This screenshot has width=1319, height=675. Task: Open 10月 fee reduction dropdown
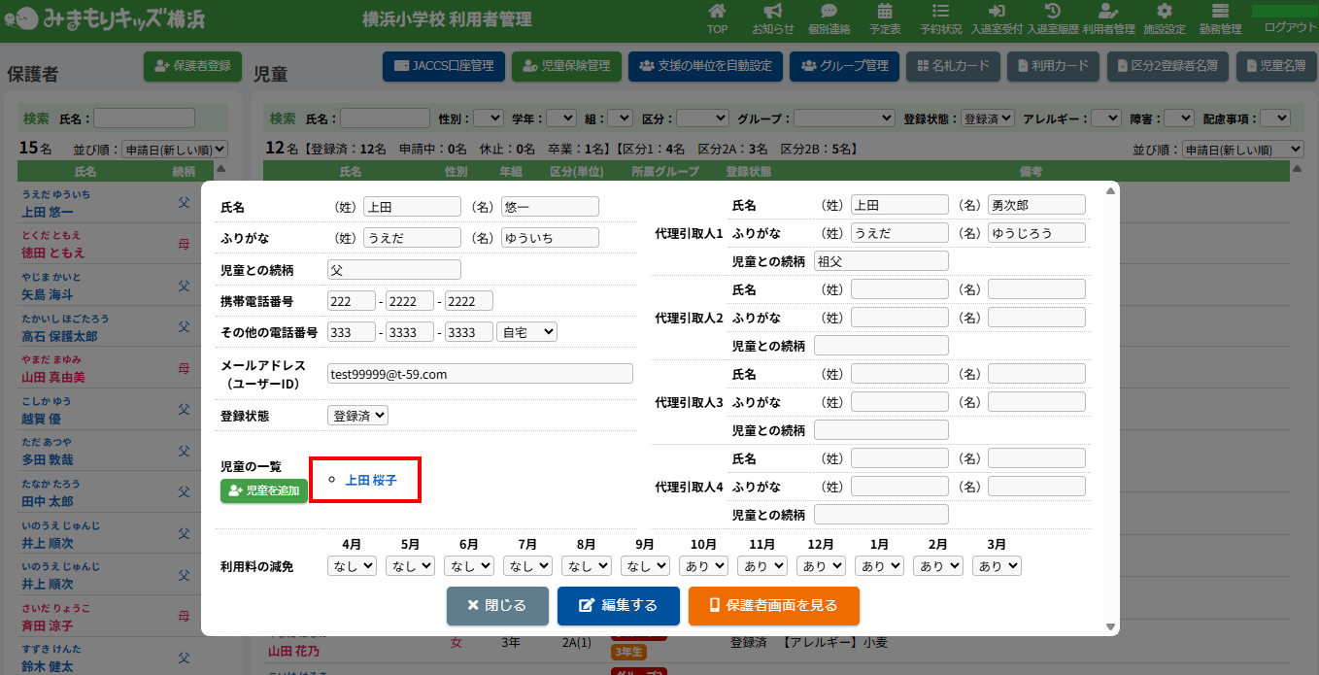tap(703, 565)
